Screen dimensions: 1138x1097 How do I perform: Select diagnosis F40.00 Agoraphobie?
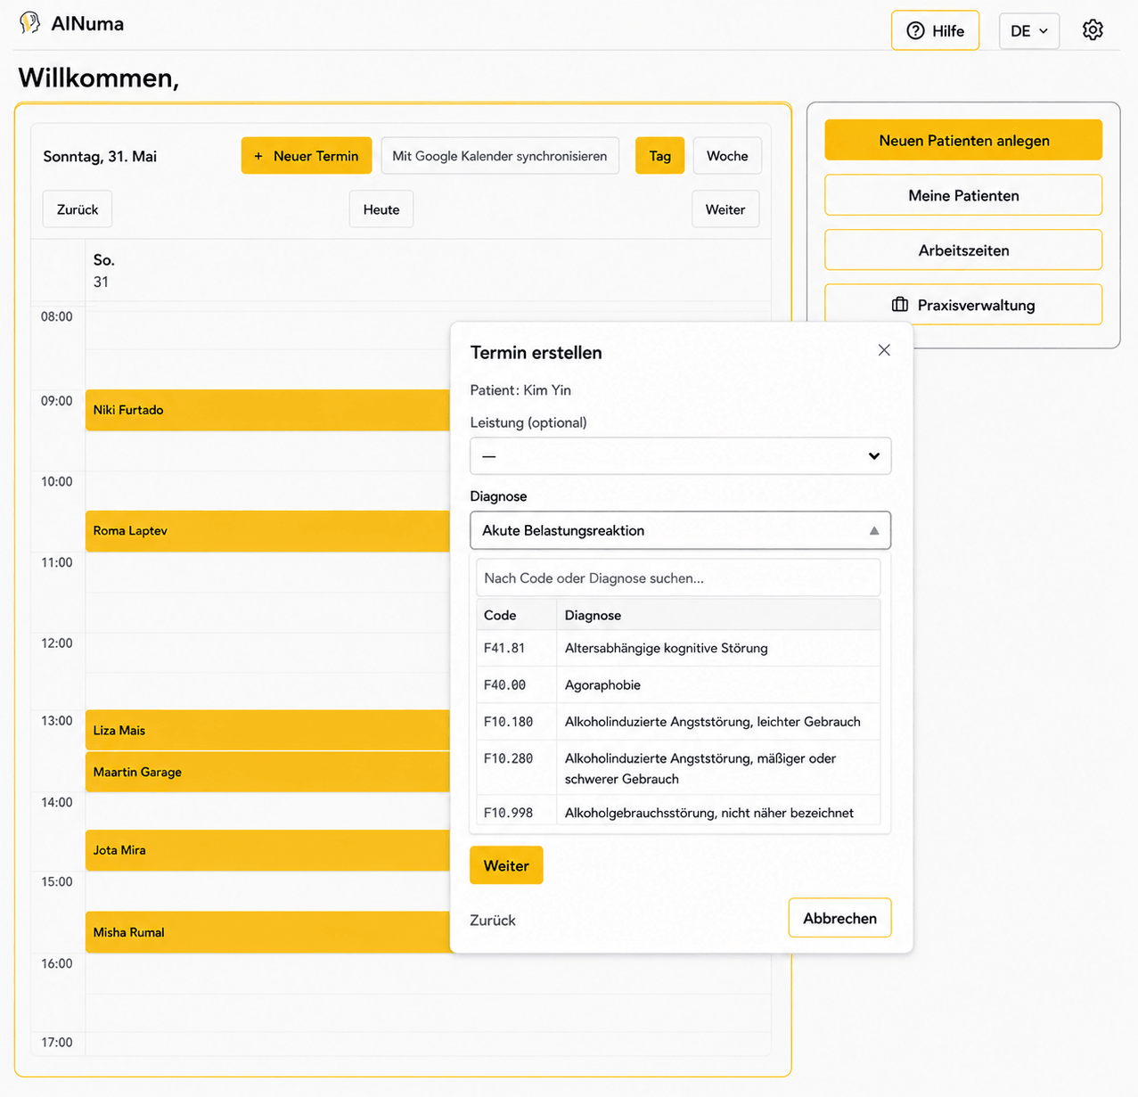[x=678, y=684]
